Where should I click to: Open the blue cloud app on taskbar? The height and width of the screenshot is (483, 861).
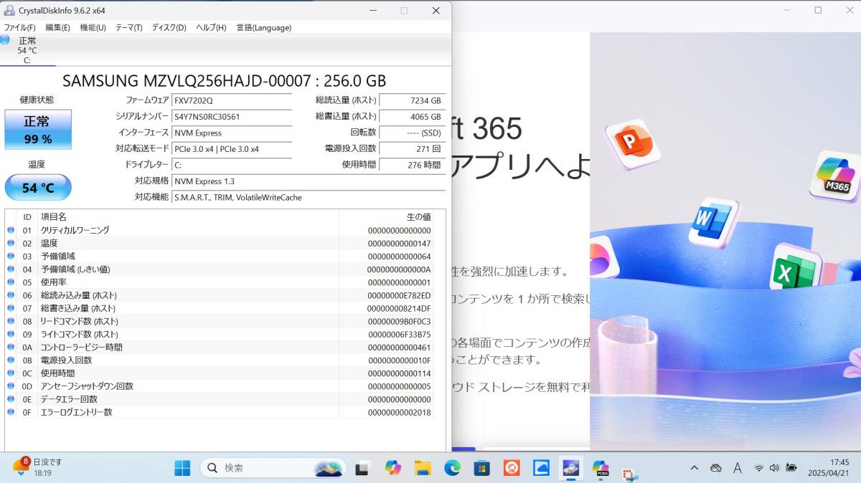coord(541,468)
